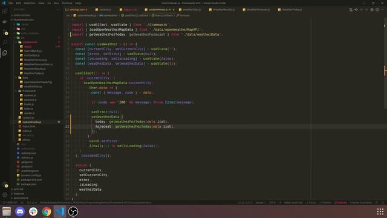Open the app grid launcher
This screenshot has height=218, width=387.
pyautogui.click(x=380, y=211)
